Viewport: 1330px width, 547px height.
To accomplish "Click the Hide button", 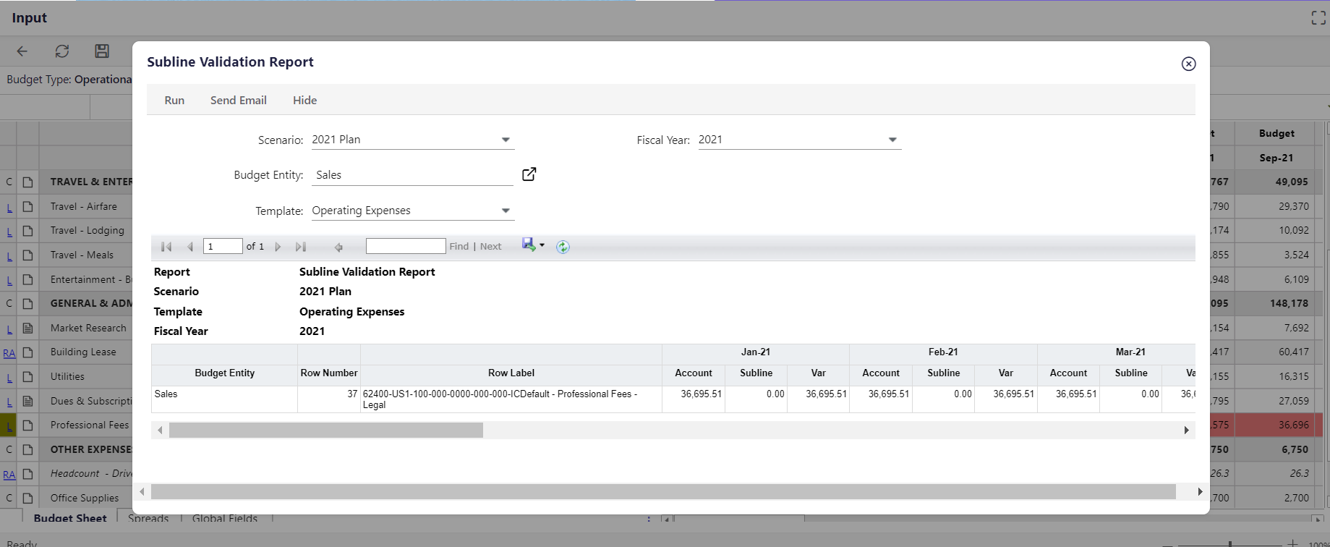I will pos(304,100).
